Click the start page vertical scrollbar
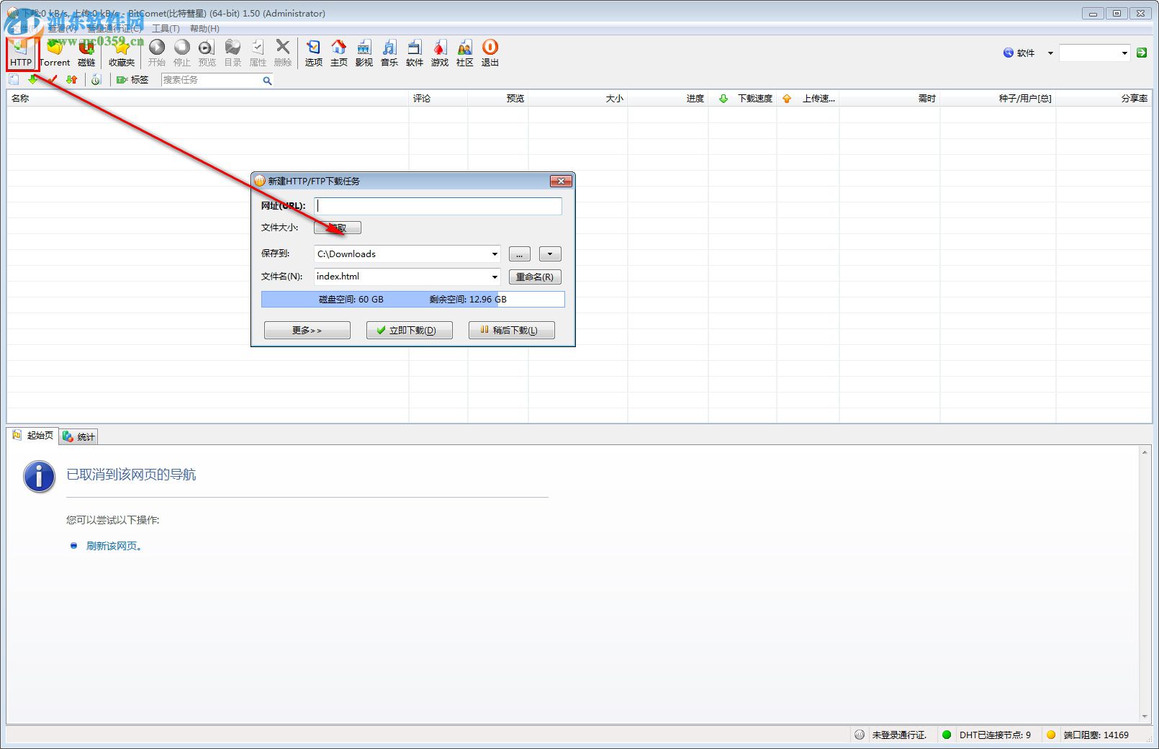 tap(1145, 583)
